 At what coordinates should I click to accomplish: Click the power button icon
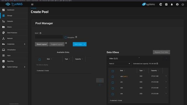(183, 4)
